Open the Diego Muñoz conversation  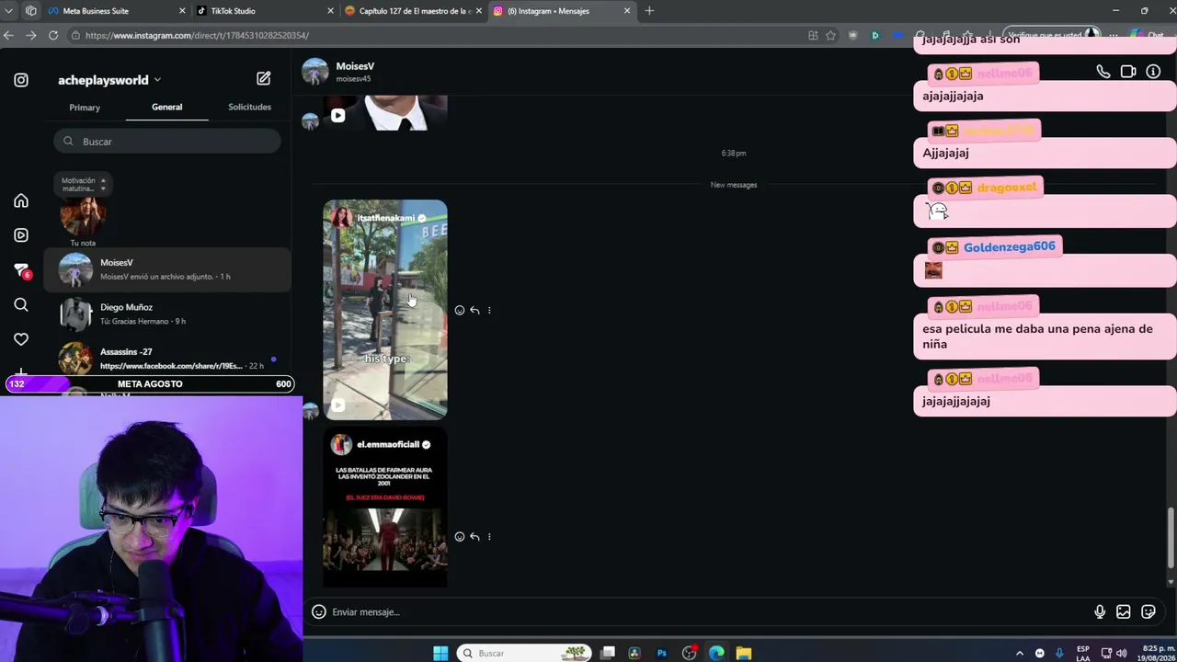click(167, 314)
